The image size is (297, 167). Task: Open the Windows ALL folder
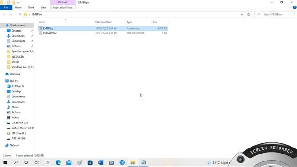click(22, 67)
